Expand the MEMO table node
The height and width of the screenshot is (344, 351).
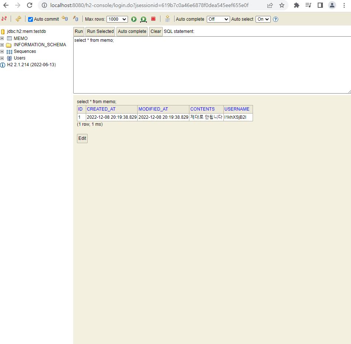point(2,38)
